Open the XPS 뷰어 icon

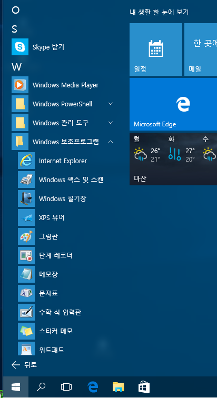coord(26,217)
